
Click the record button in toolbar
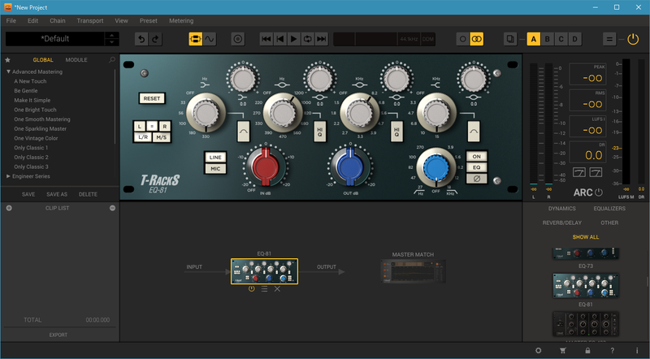238,39
